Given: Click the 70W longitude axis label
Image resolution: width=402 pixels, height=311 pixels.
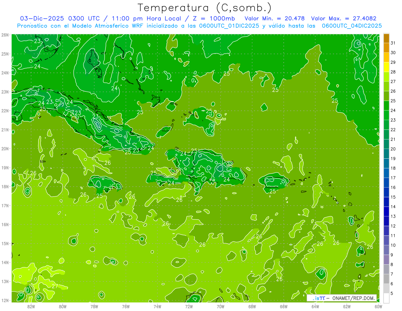Looking at the screenshot, I should (220, 306).
